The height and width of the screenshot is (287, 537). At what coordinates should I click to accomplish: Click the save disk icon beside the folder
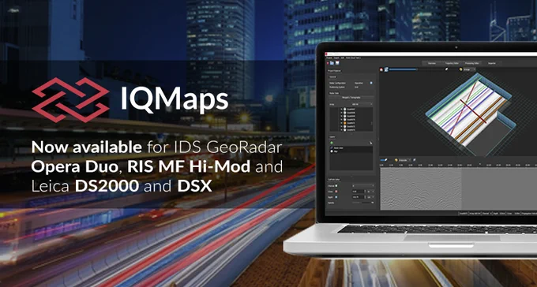[x=337, y=63]
